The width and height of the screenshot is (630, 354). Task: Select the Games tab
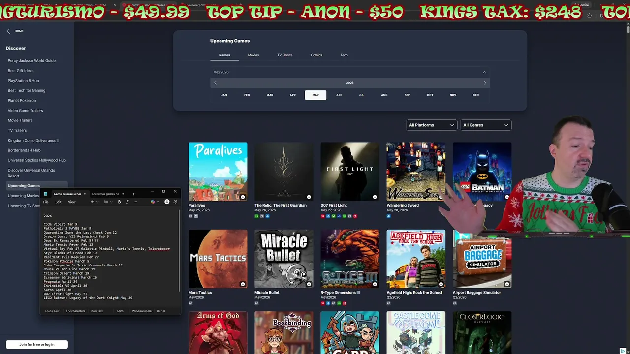(x=224, y=55)
